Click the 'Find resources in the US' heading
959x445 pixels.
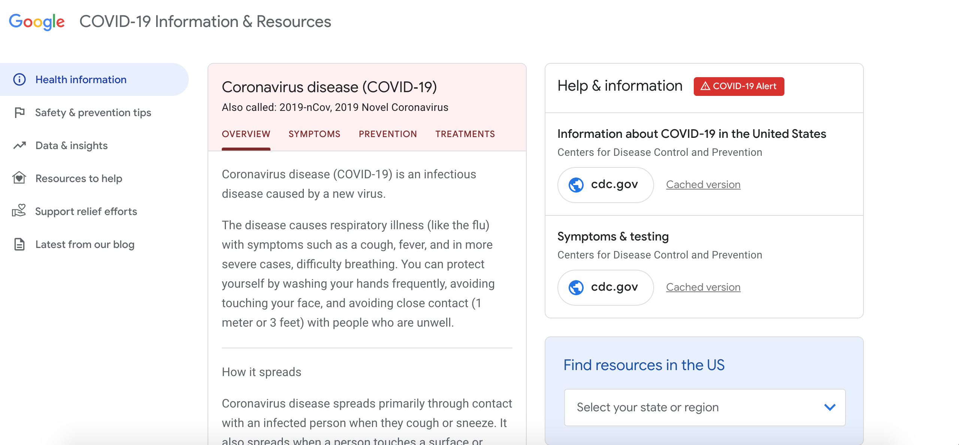tap(644, 365)
